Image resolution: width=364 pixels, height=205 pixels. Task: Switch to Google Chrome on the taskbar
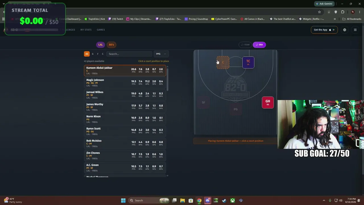coord(199,200)
